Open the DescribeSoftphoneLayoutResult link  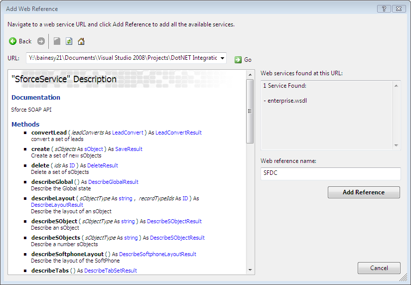click(x=157, y=254)
